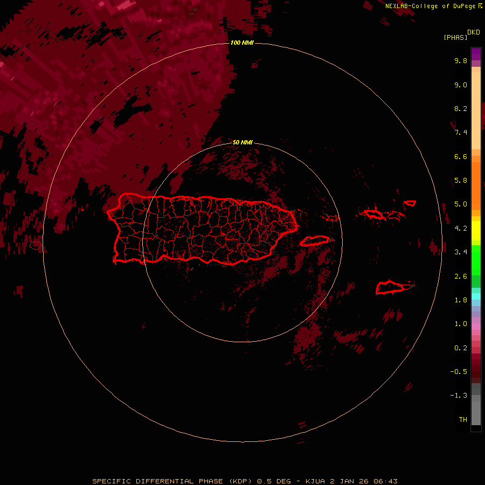
Task: Click the 5.8 scale value
Action: (x=461, y=181)
